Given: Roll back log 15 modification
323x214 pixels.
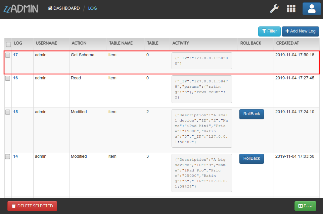Looking at the screenshot, I should tap(251, 114).
